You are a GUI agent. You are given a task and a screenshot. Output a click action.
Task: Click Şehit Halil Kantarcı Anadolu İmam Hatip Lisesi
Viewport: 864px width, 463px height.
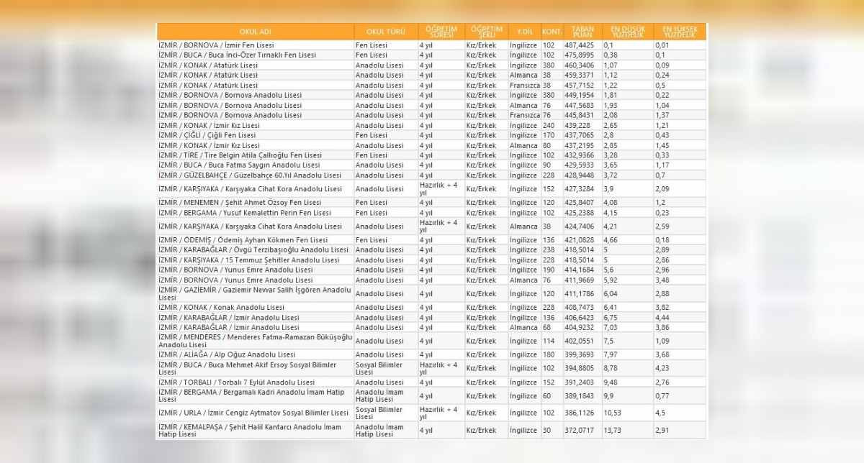250,430
